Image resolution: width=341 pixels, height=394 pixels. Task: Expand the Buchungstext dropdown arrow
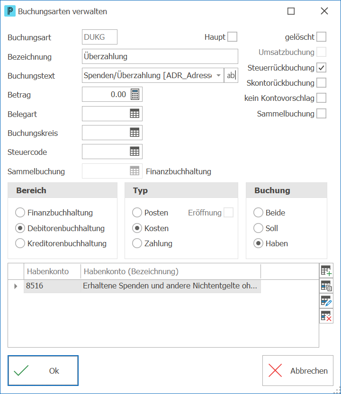click(x=219, y=75)
